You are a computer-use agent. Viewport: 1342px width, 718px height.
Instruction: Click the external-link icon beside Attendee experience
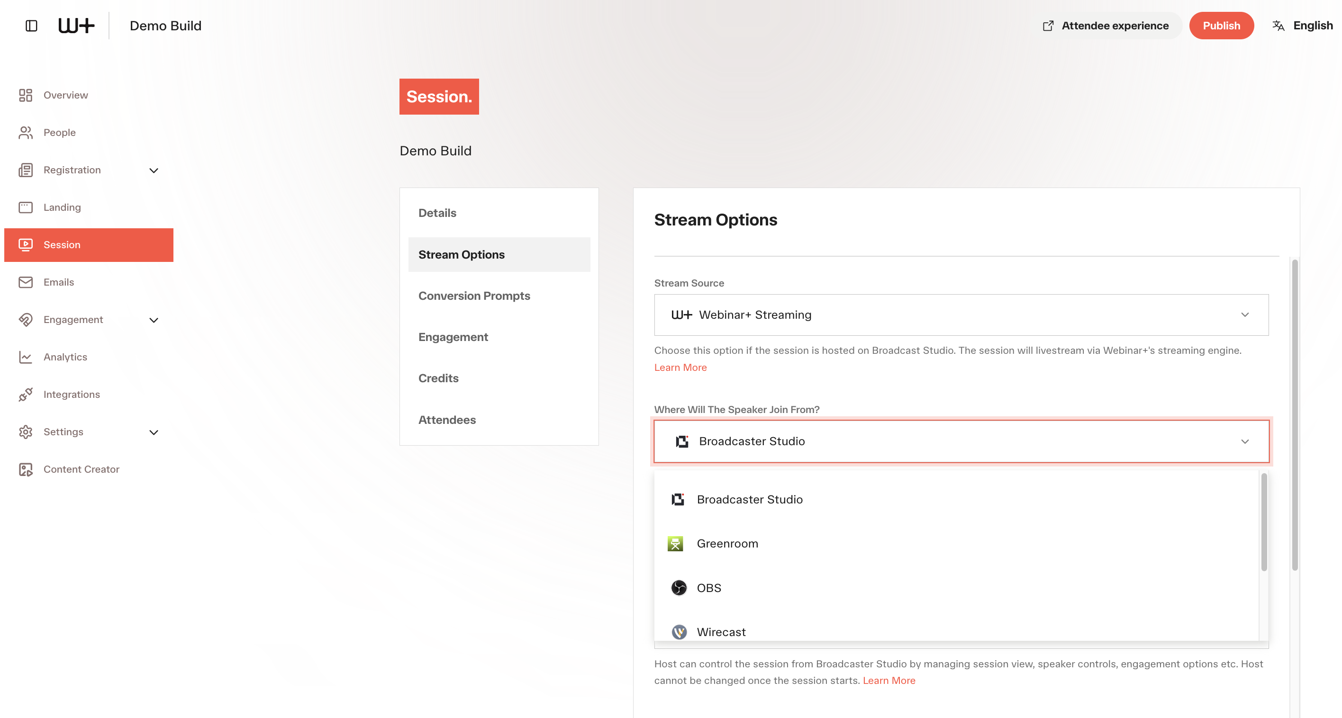(1048, 26)
